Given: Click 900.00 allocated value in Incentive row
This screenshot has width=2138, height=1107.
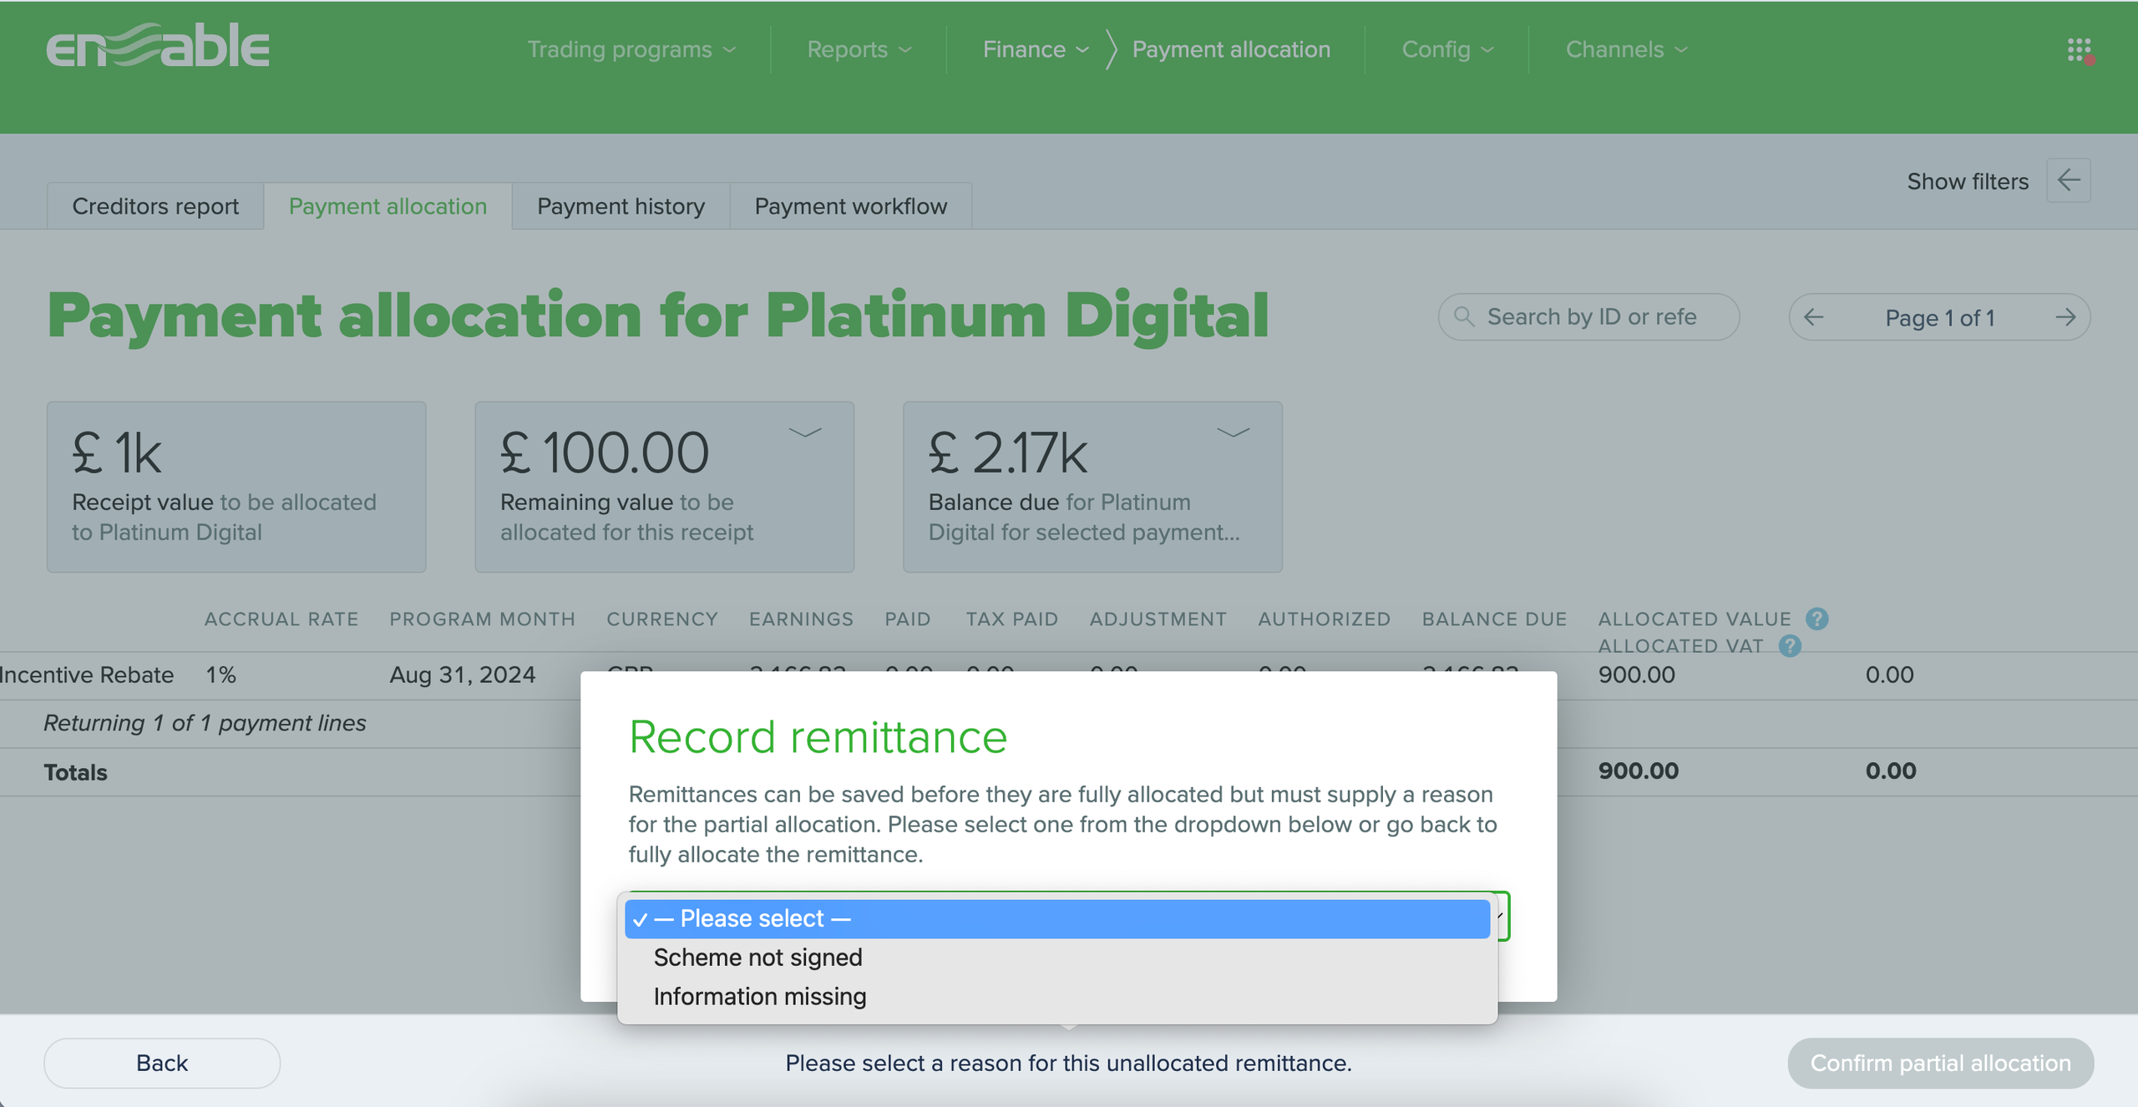Looking at the screenshot, I should point(1636,675).
